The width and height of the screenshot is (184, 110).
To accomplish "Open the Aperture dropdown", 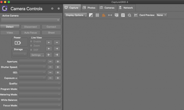I will click(x=32, y=61).
